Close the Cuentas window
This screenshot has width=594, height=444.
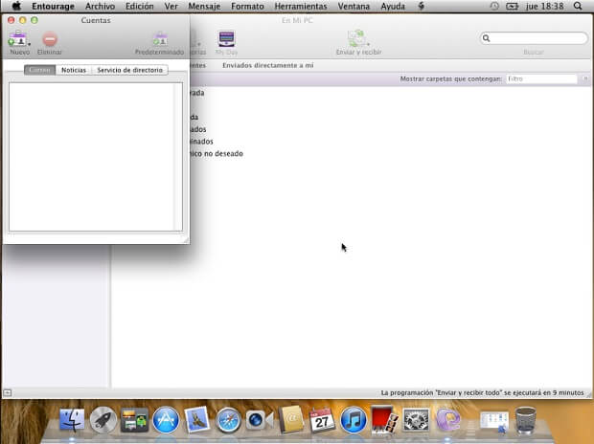11,20
